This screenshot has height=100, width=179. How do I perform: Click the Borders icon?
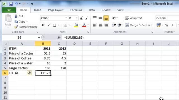point(65,25)
